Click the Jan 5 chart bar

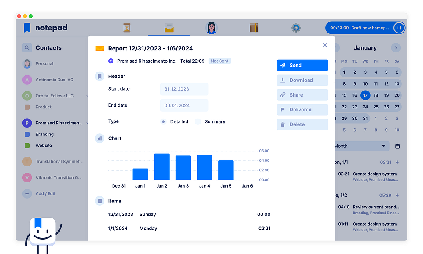226,170
